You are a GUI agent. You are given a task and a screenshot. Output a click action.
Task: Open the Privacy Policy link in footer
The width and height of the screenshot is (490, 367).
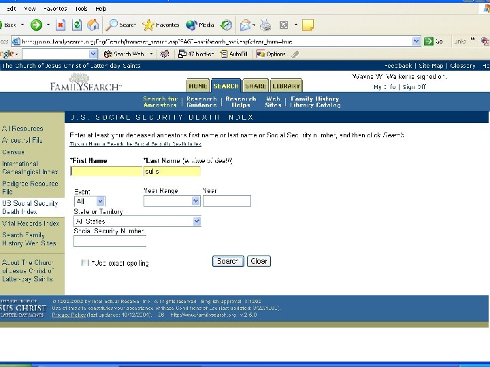point(69,315)
